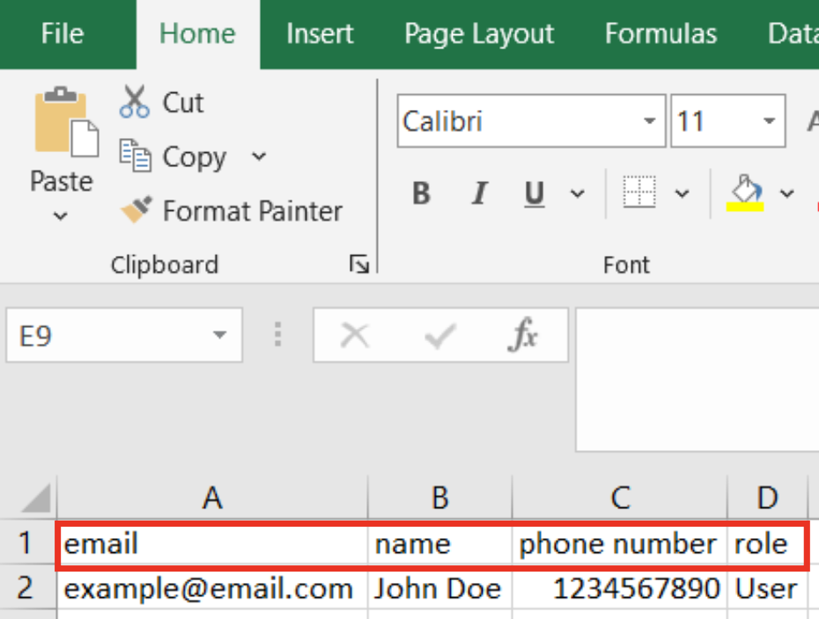Switch to the Formulas tab
This screenshot has height=619, width=819.
(x=660, y=34)
